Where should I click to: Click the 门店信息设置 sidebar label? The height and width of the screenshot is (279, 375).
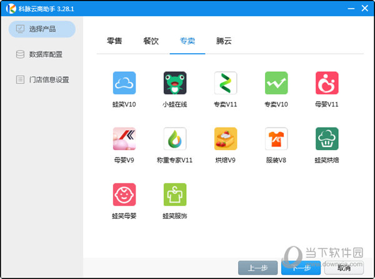[x=49, y=79]
